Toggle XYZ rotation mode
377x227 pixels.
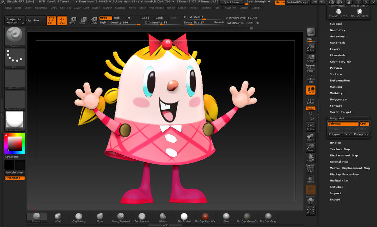[311, 108]
